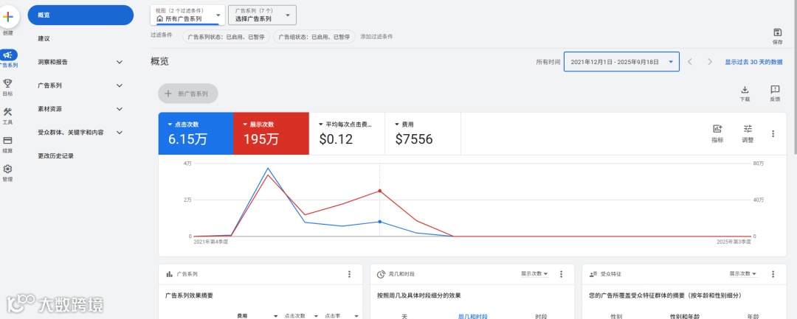
Task: Open the date range dropdown
Action: pos(621,62)
